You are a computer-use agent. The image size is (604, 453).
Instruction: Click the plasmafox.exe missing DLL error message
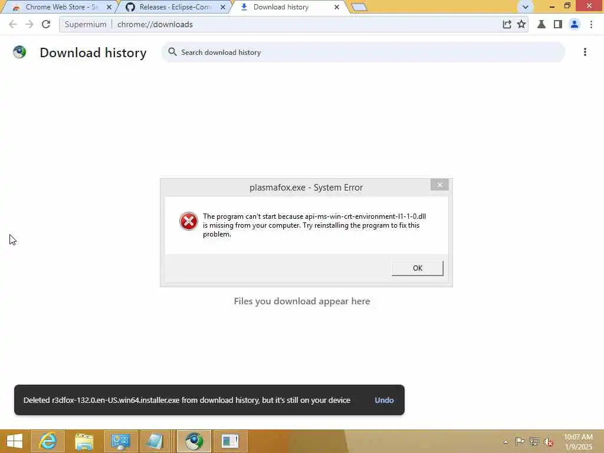coord(314,225)
